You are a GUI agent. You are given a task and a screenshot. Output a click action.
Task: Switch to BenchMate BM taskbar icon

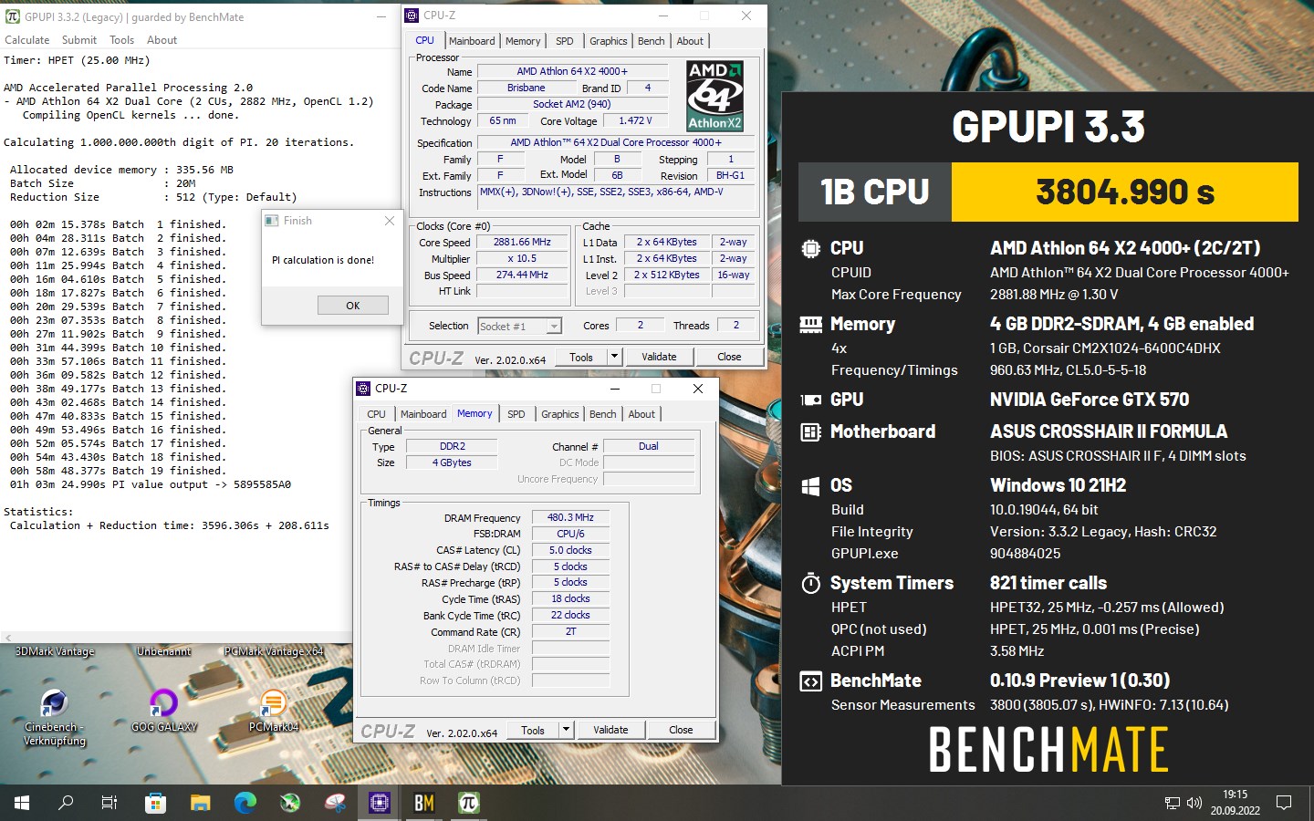coord(424,803)
